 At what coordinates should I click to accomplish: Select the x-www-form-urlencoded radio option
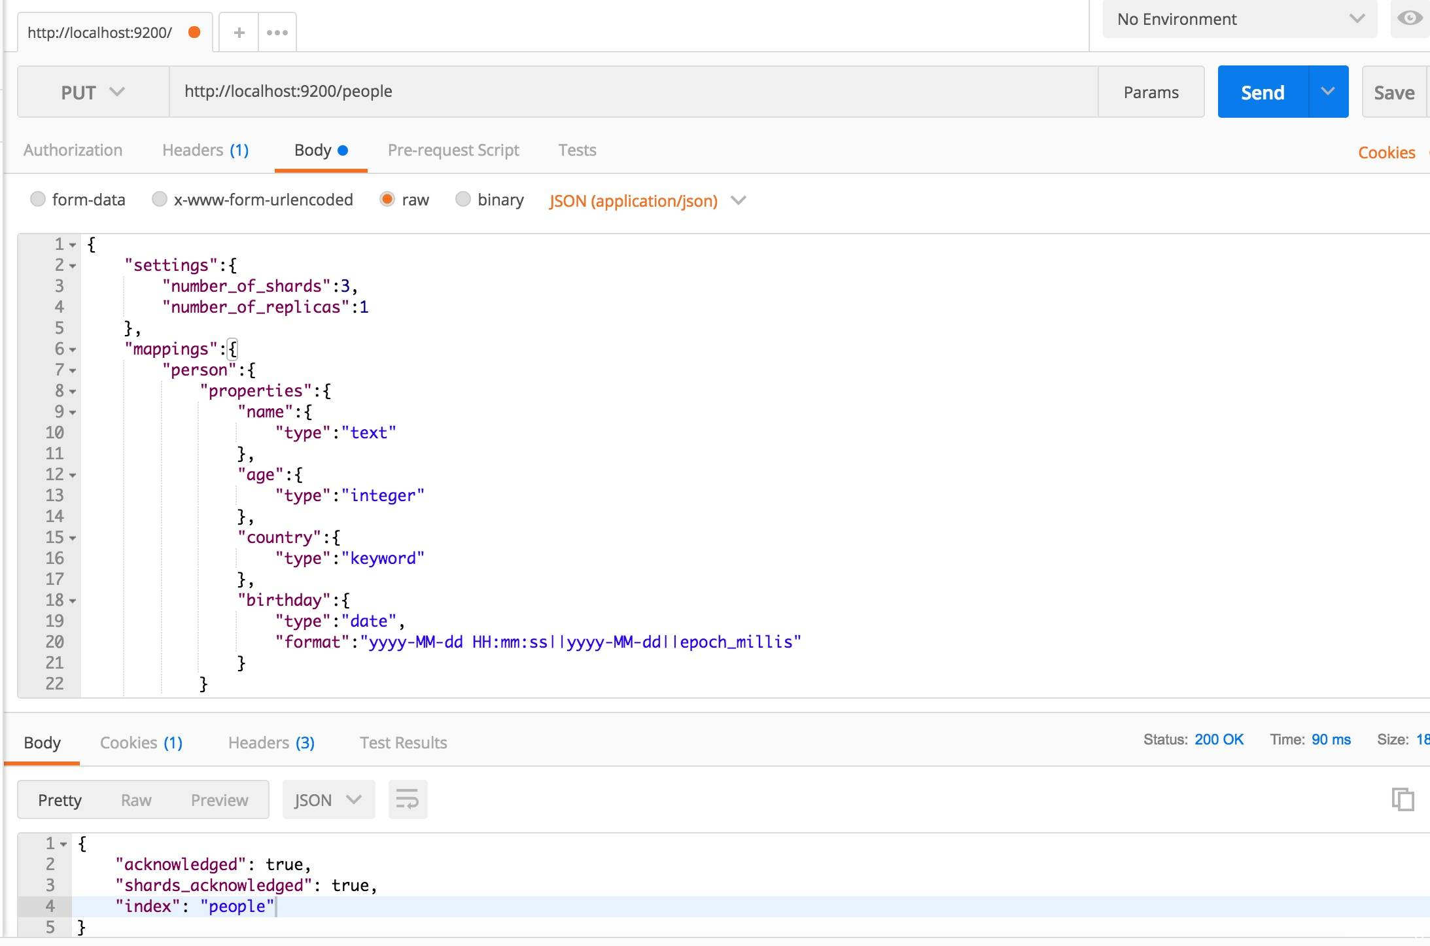click(159, 199)
